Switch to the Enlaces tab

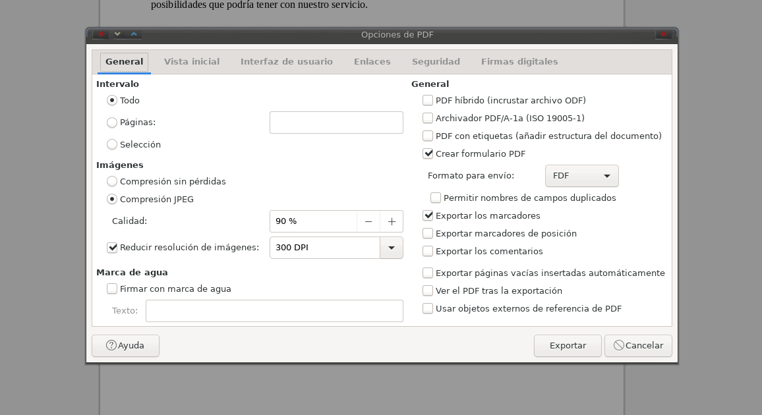(x=372, y=61)
